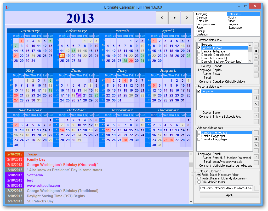Check the Deutsch (Sachsen/Deutschland) dates set
Screen dimensions: 268x211
coord(199,62)
